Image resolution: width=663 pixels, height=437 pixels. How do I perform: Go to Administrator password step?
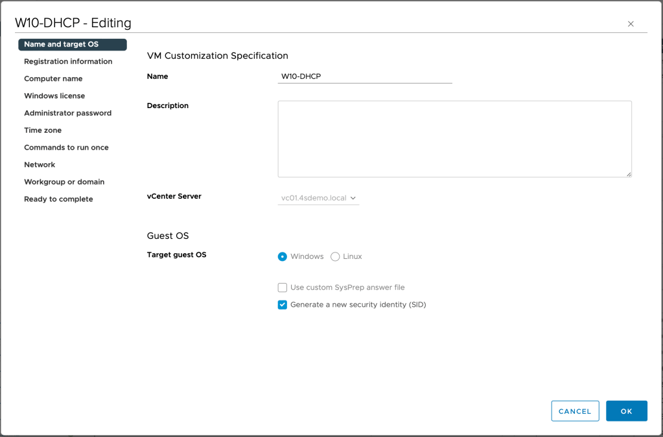tap(67, 113)
